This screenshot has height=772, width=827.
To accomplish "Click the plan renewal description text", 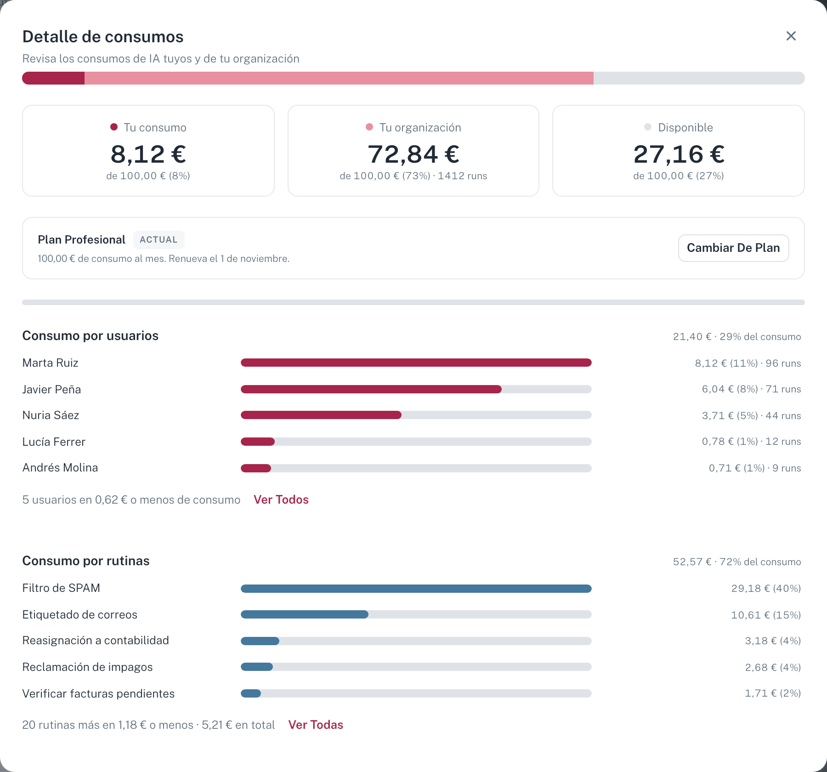I will [164, 259].
